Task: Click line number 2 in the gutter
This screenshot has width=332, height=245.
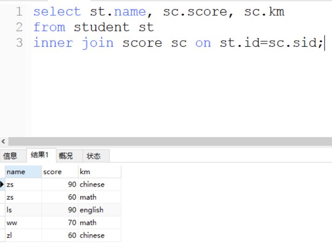Action: click(19, 27)
